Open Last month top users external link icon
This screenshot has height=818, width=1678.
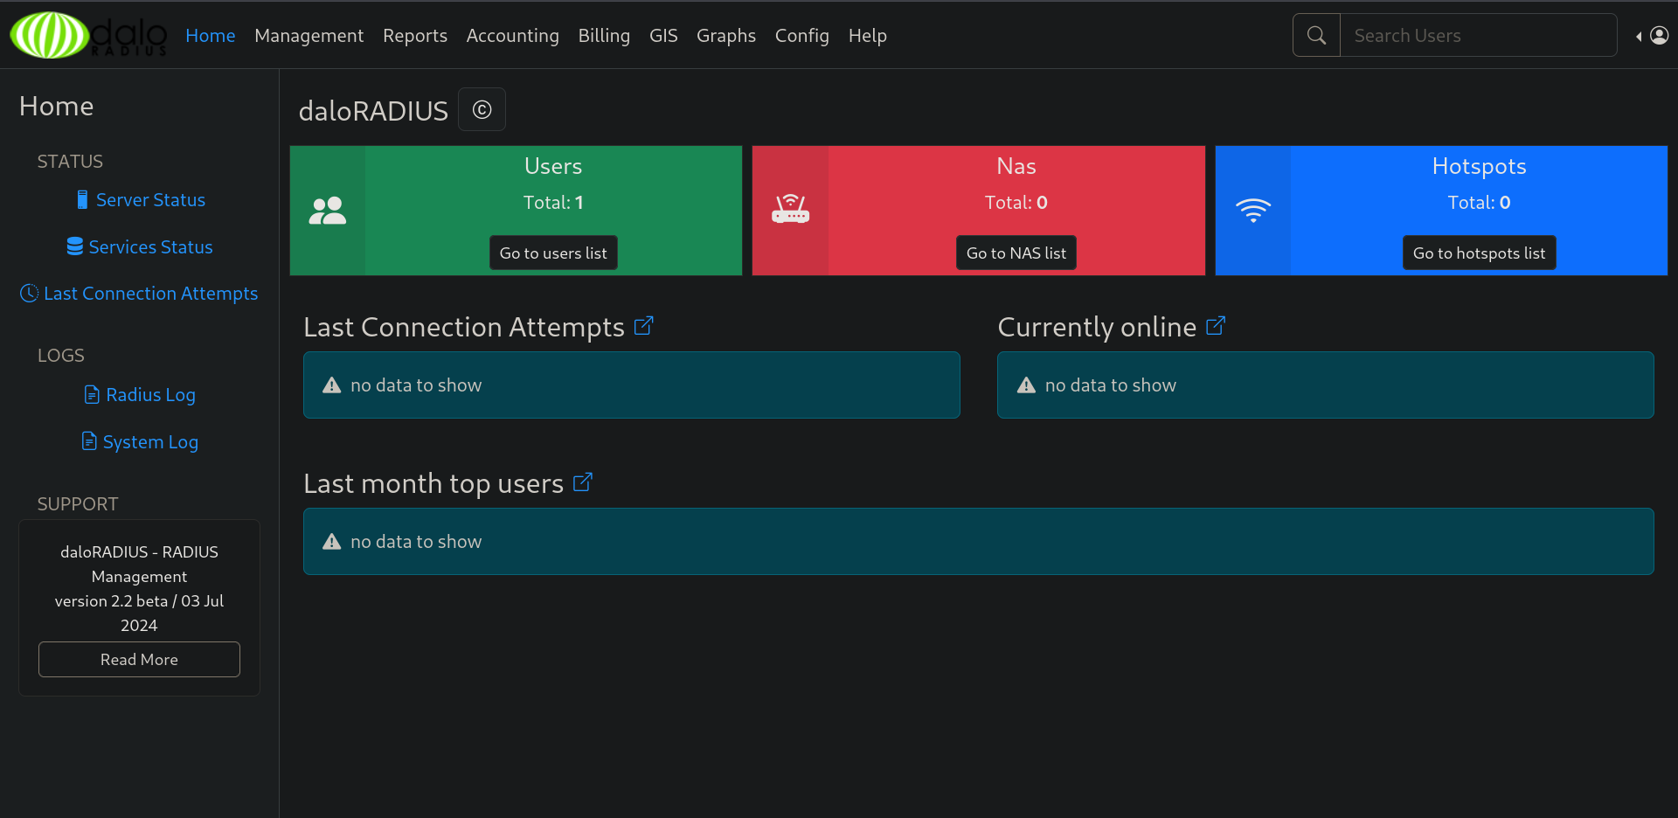pyautogui.click(x=583, y=482)
